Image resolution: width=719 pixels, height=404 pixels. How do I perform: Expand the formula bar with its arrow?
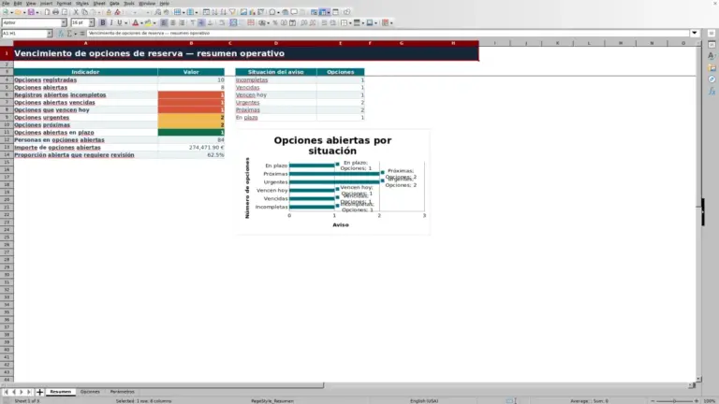point(695,33)
